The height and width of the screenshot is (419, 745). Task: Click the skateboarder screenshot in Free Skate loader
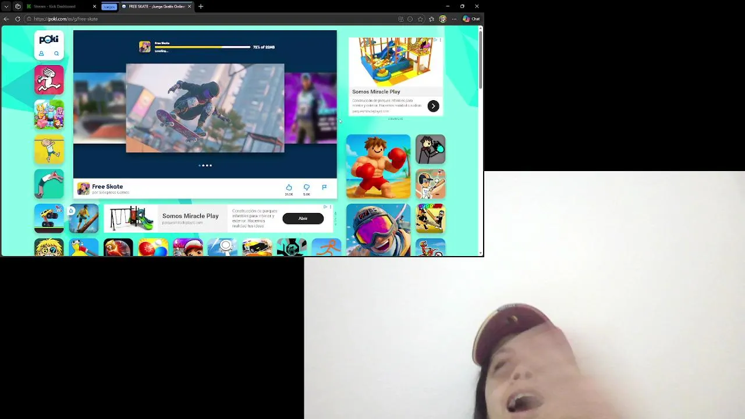205,108
